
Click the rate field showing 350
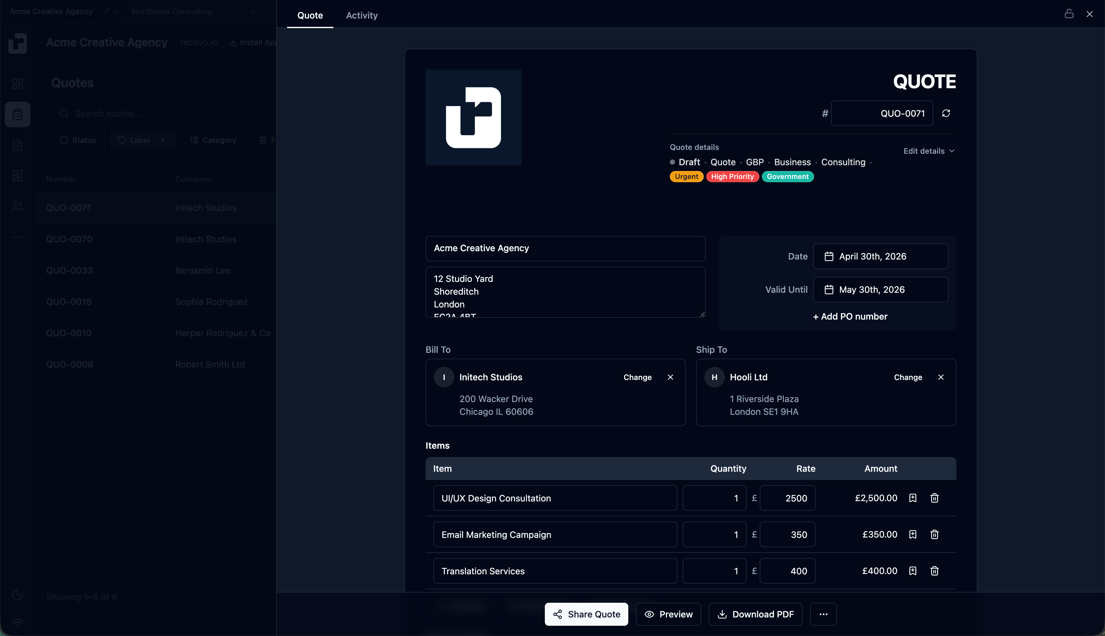tap(788, 534)
